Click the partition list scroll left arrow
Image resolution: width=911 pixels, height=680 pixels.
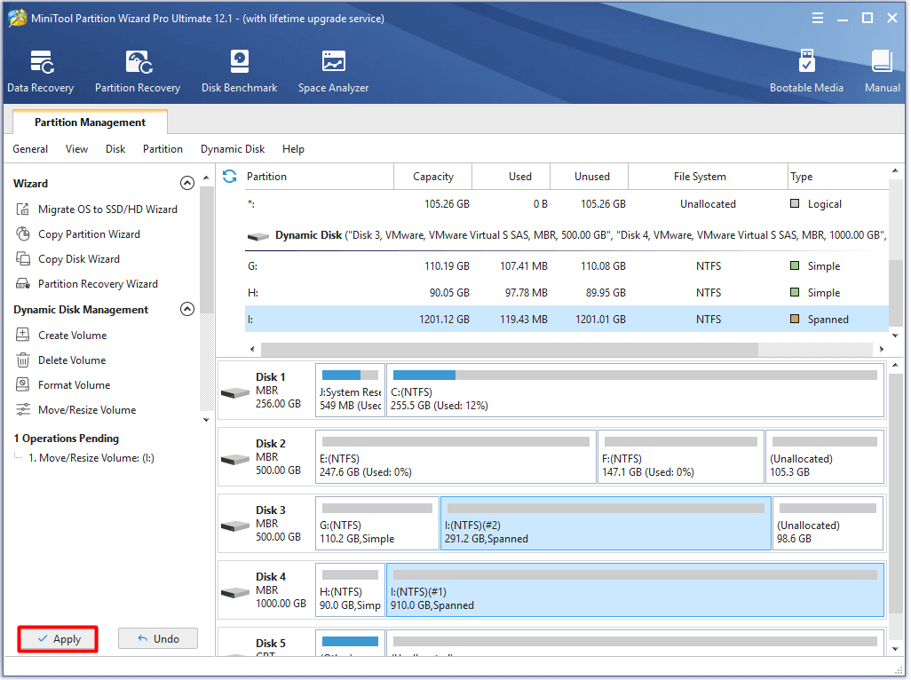252,349
